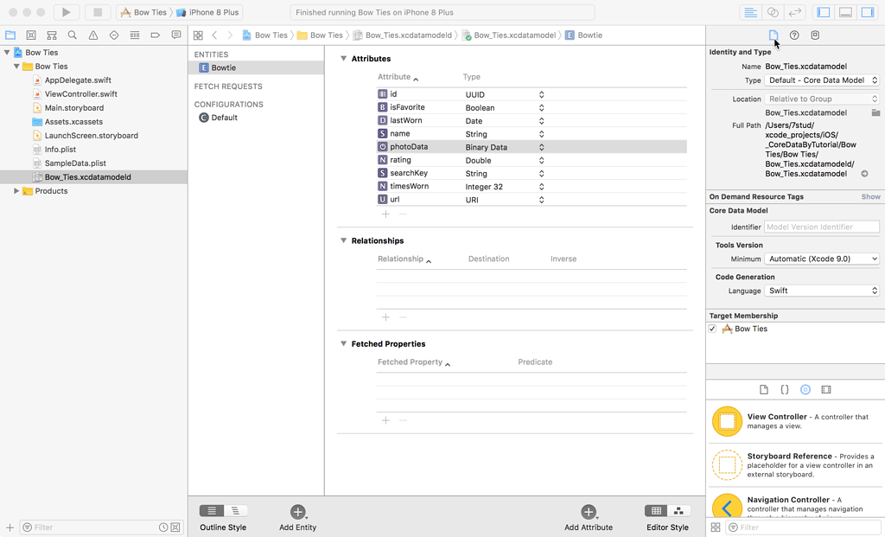Collapse the Bow Ties project root
The width and height of the screenshot is (885, 537).
click(x=7, y=52)
